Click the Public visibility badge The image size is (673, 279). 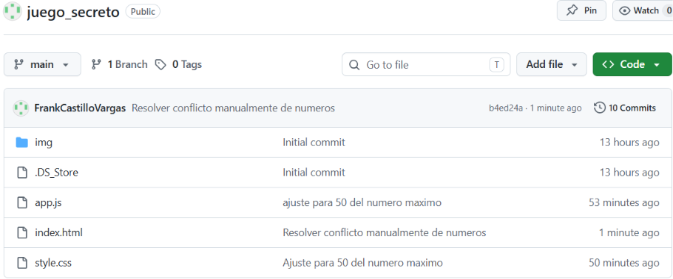coord(143,12)
